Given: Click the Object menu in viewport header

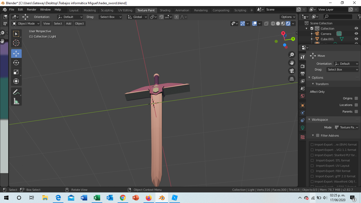Looking at the screenshot, I should [x=79, y=24].
